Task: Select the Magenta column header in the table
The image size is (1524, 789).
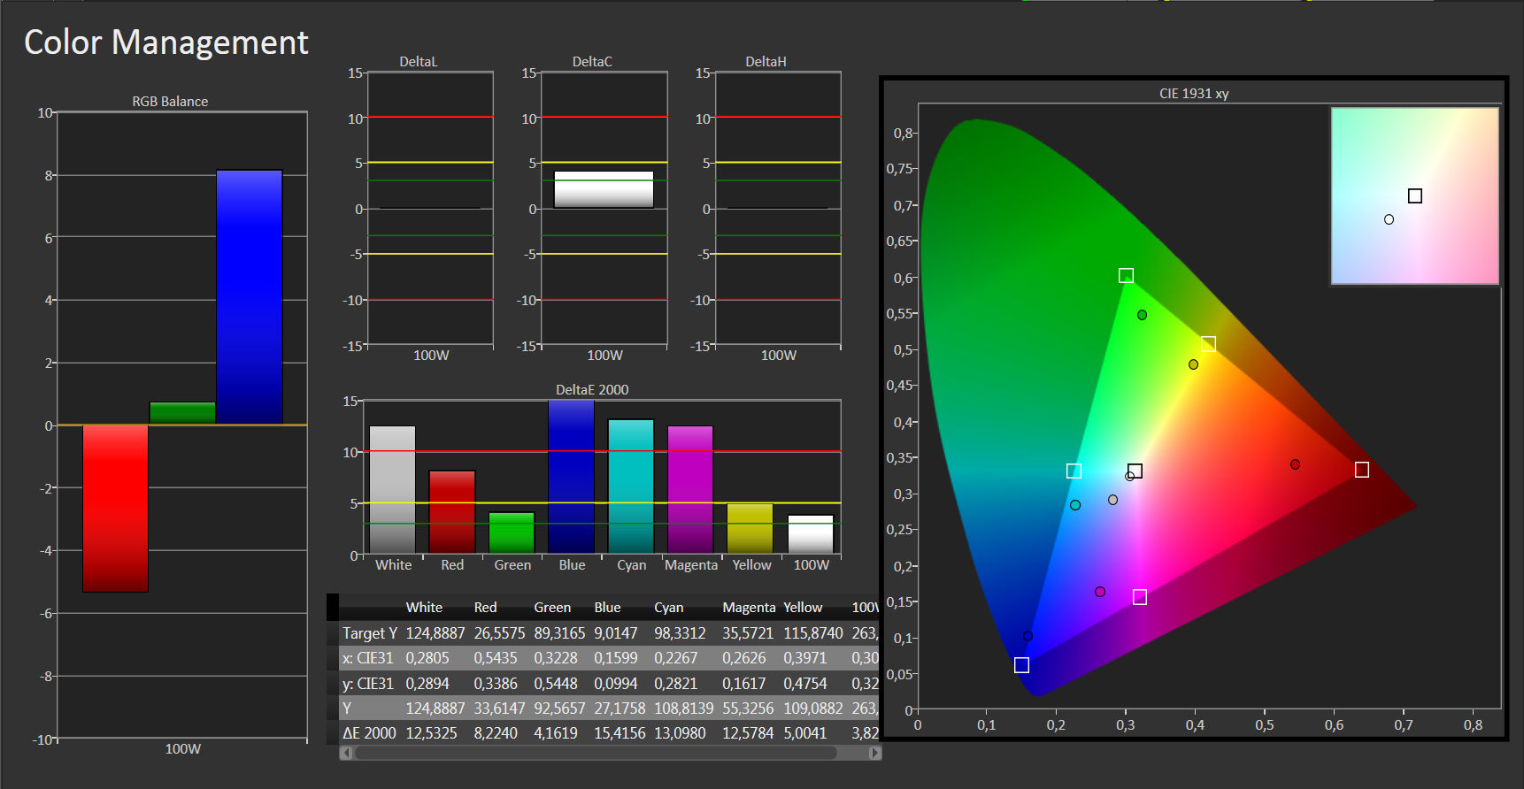Action: pos(749,608)
